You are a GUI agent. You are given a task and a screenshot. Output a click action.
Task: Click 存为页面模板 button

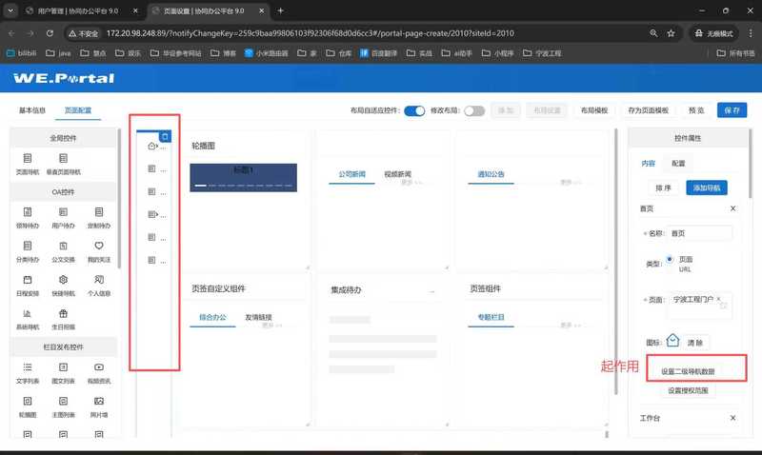(649, 110)
